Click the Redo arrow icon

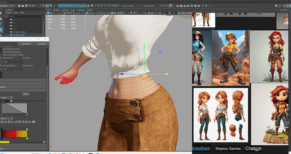point(33,6)
